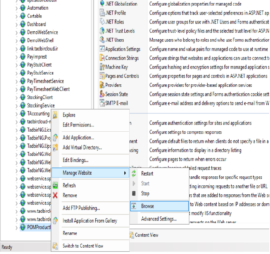Screen dimensions: 270x254
Task: Click 'Configure settings to compress responses' text
Action: [x=186, y=132]
